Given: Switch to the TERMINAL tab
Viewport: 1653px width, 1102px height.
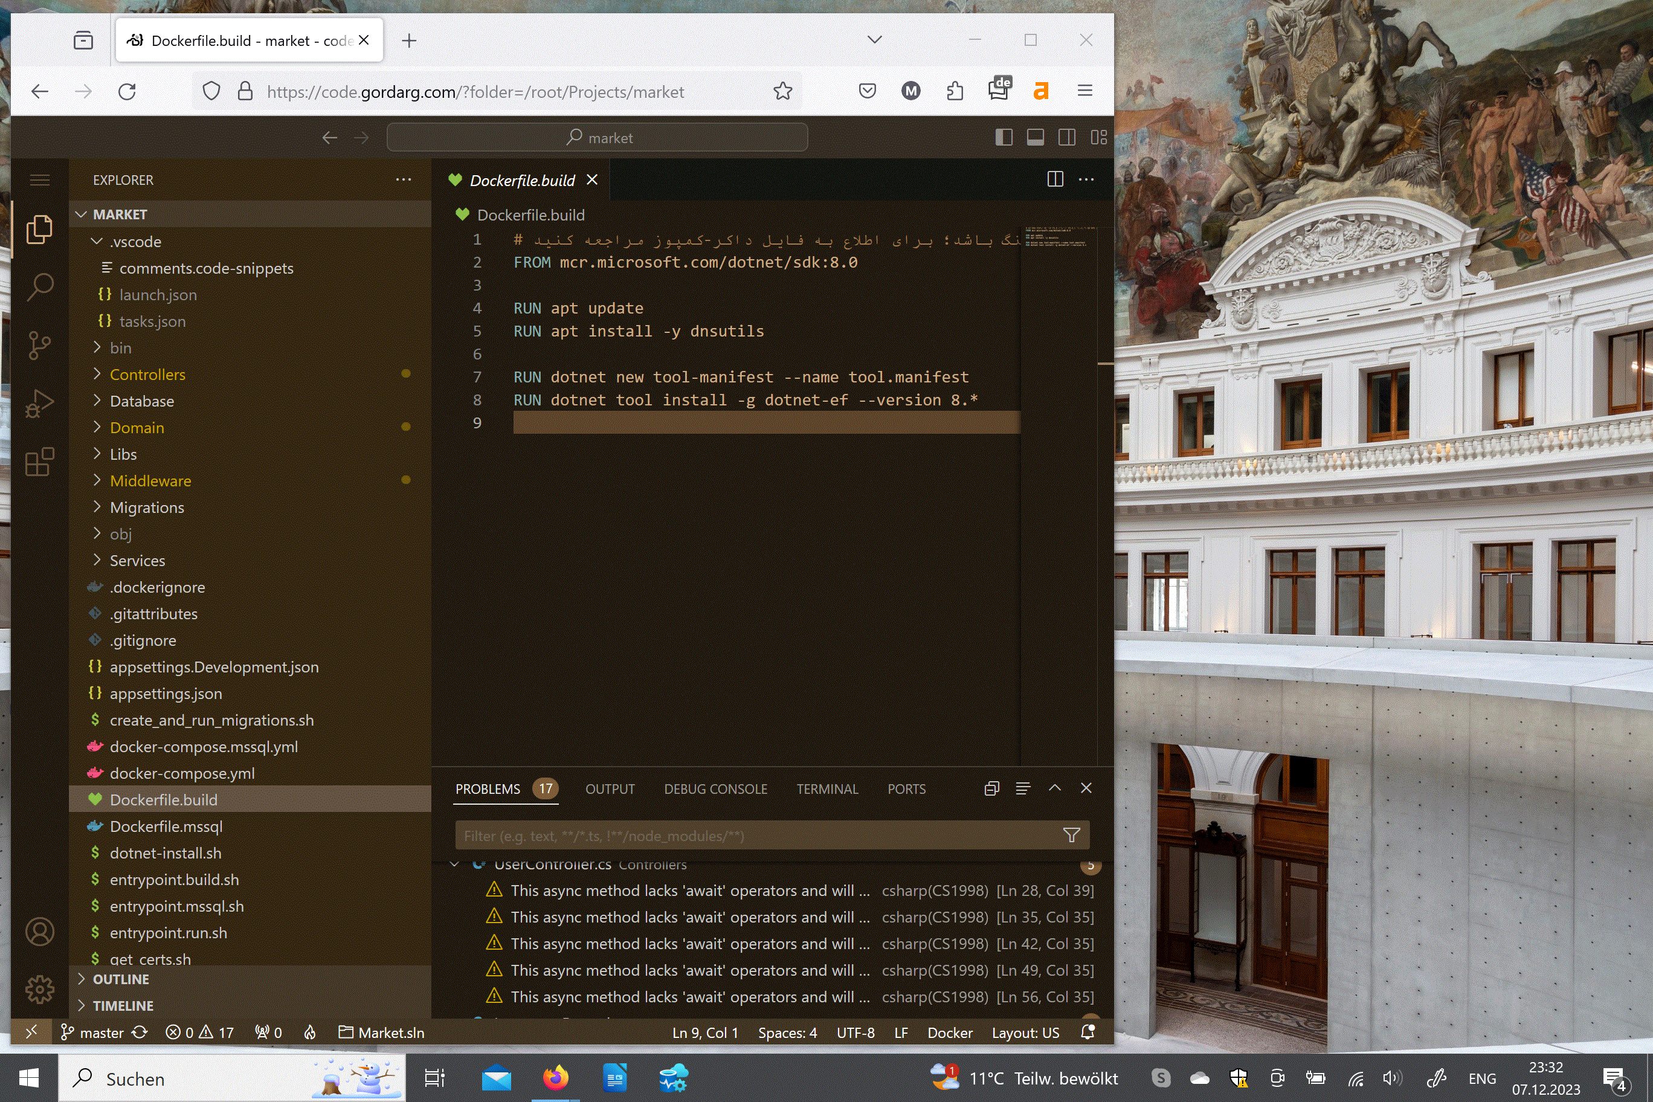Looking at the screenshot, I should tap(827, 788).
